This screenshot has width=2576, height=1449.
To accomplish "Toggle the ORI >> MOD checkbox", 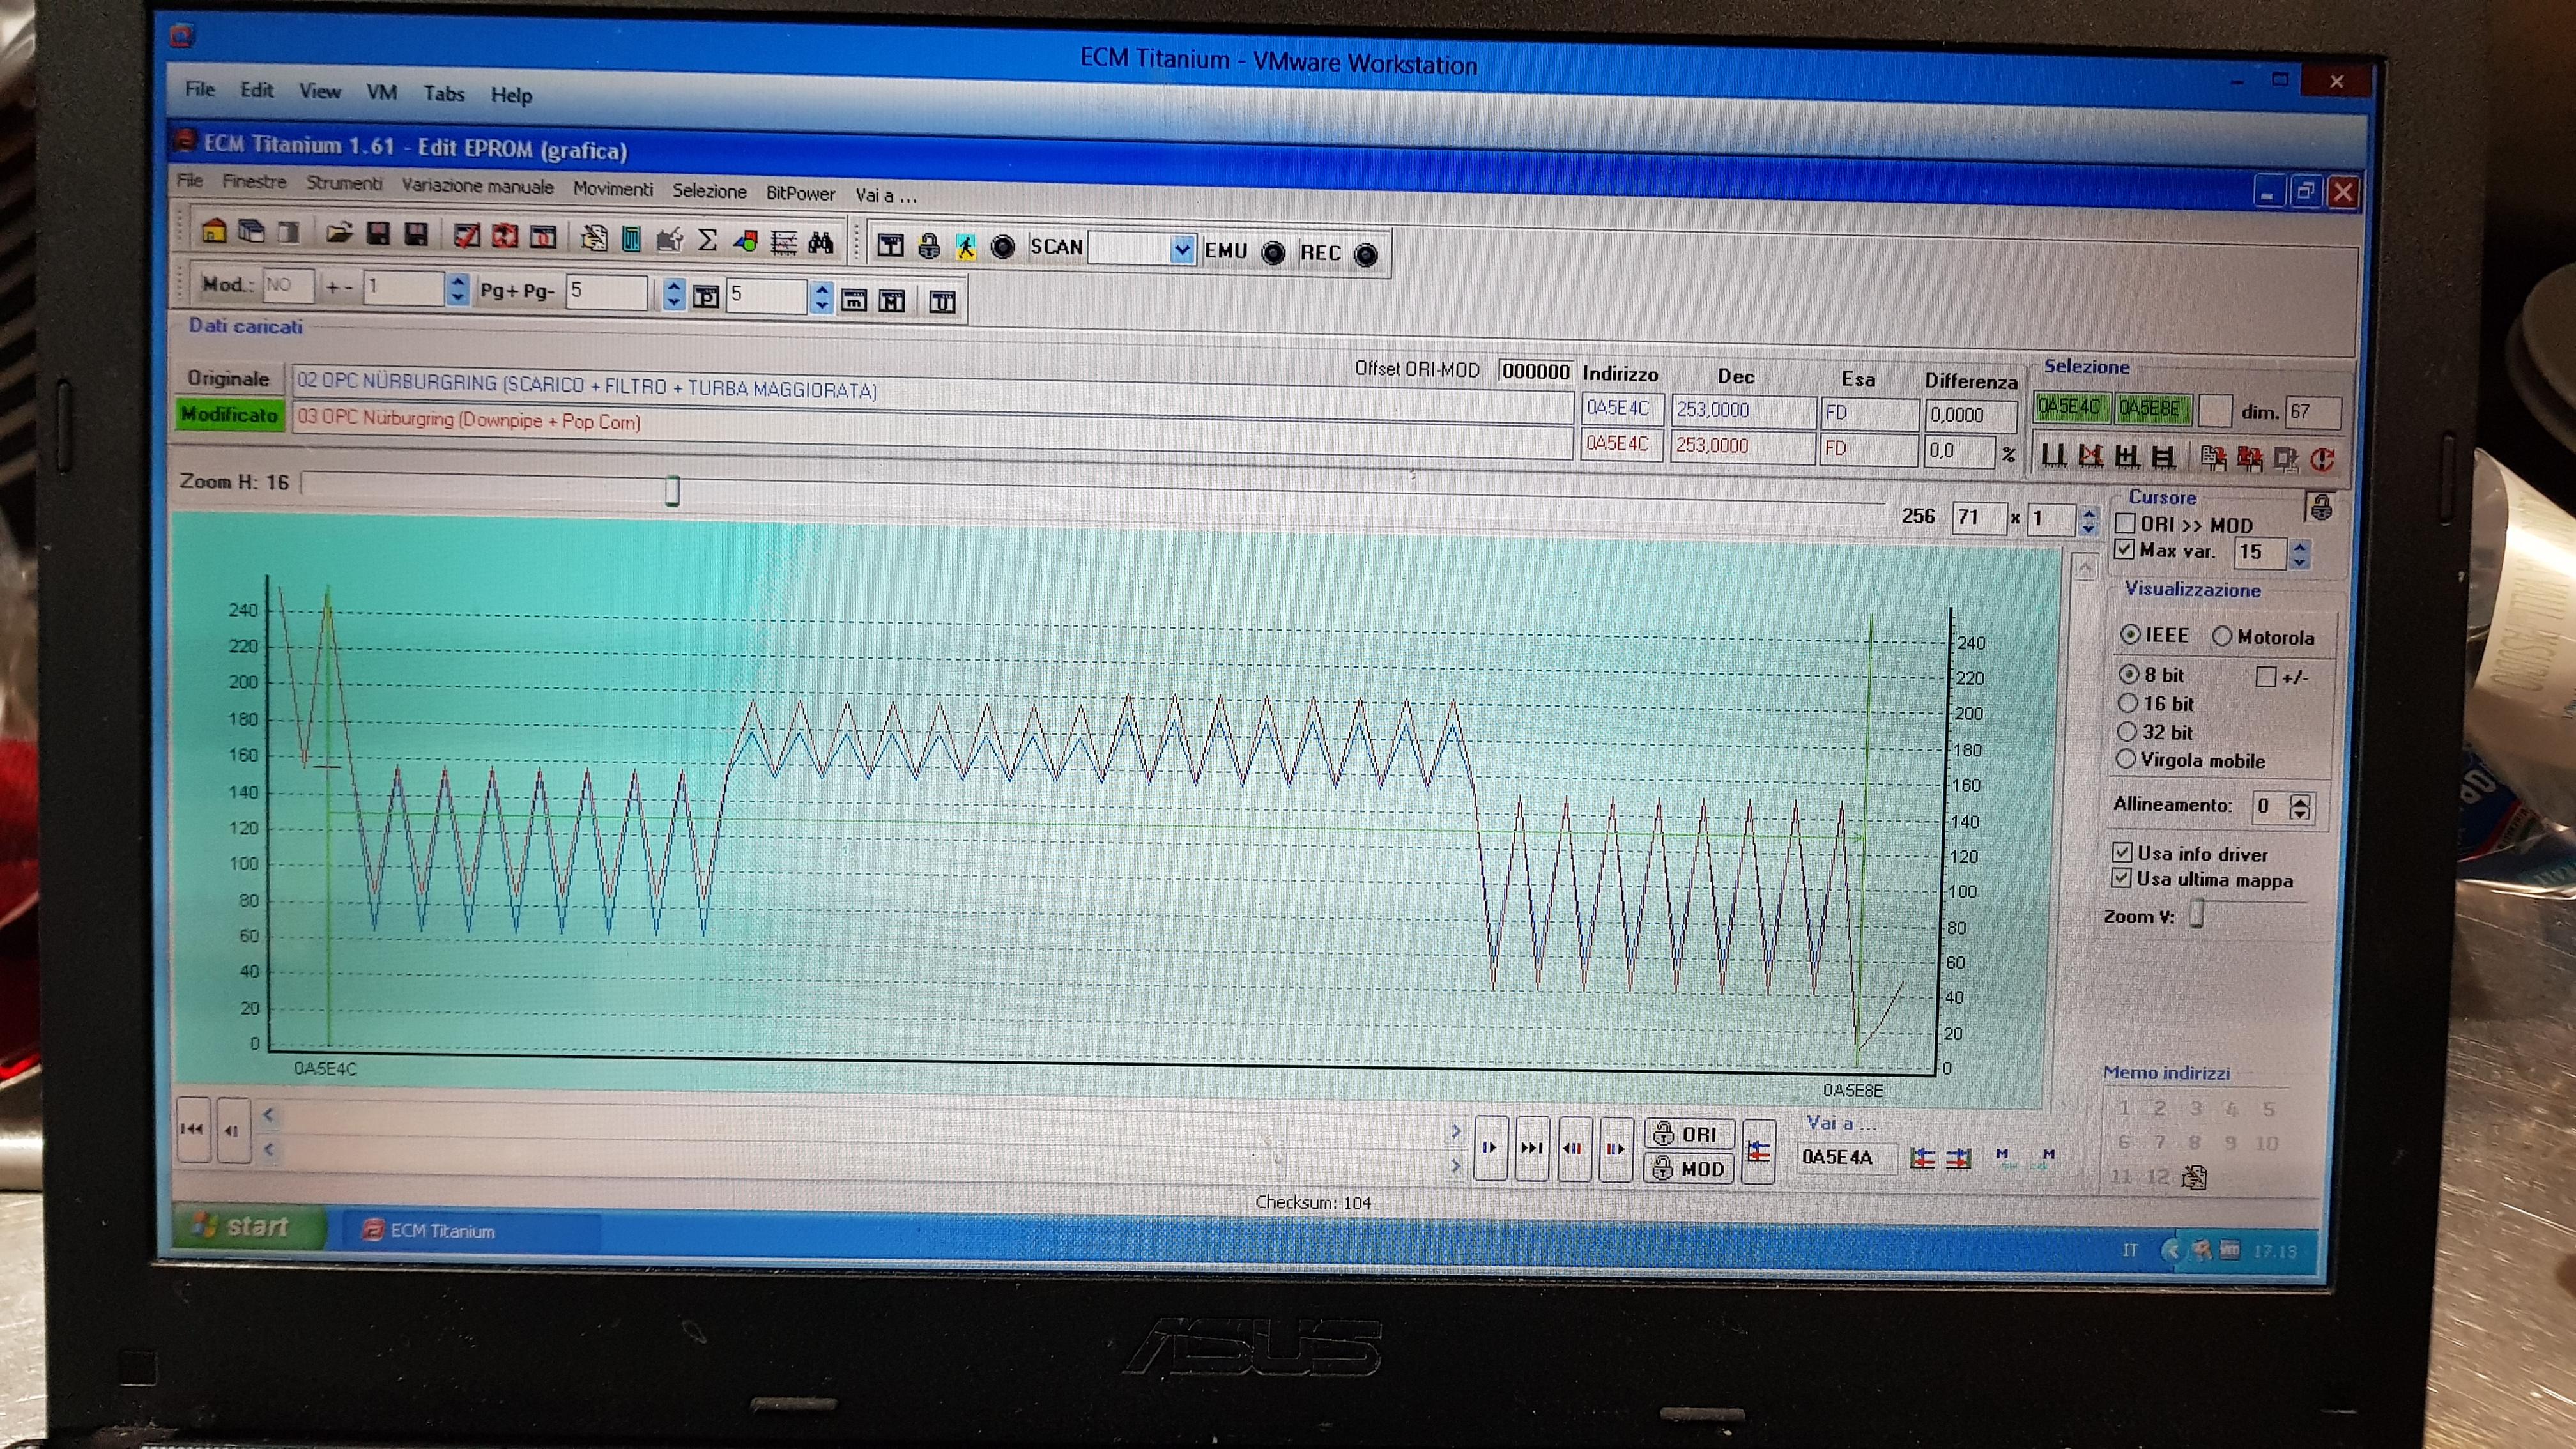I will pyautogui.click(x=2126, y=523).
